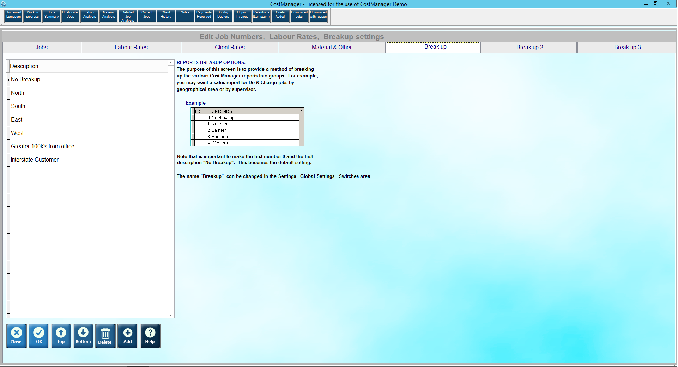Screen dimensions: 678x367
Task: Select the Interstate Customer entry
Action: coord(89,160)
